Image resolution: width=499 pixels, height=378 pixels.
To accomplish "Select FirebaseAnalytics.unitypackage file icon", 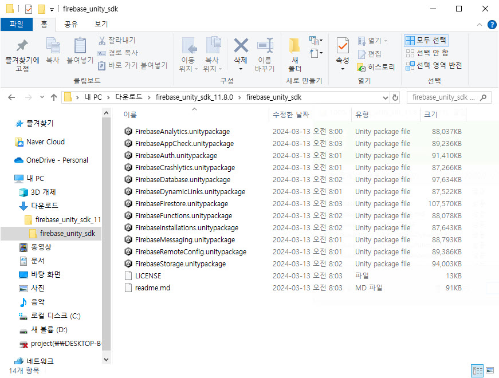I will tap(128, 131).
